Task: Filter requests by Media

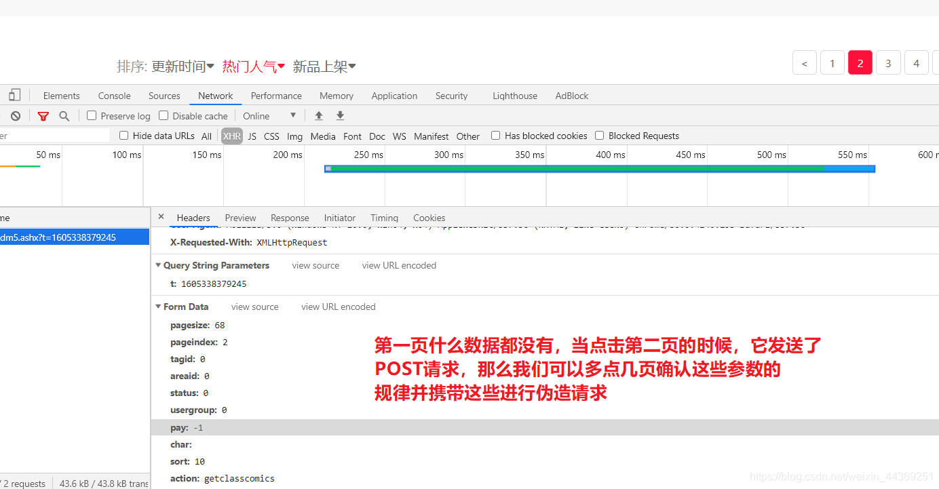Action: pos(323,136)
